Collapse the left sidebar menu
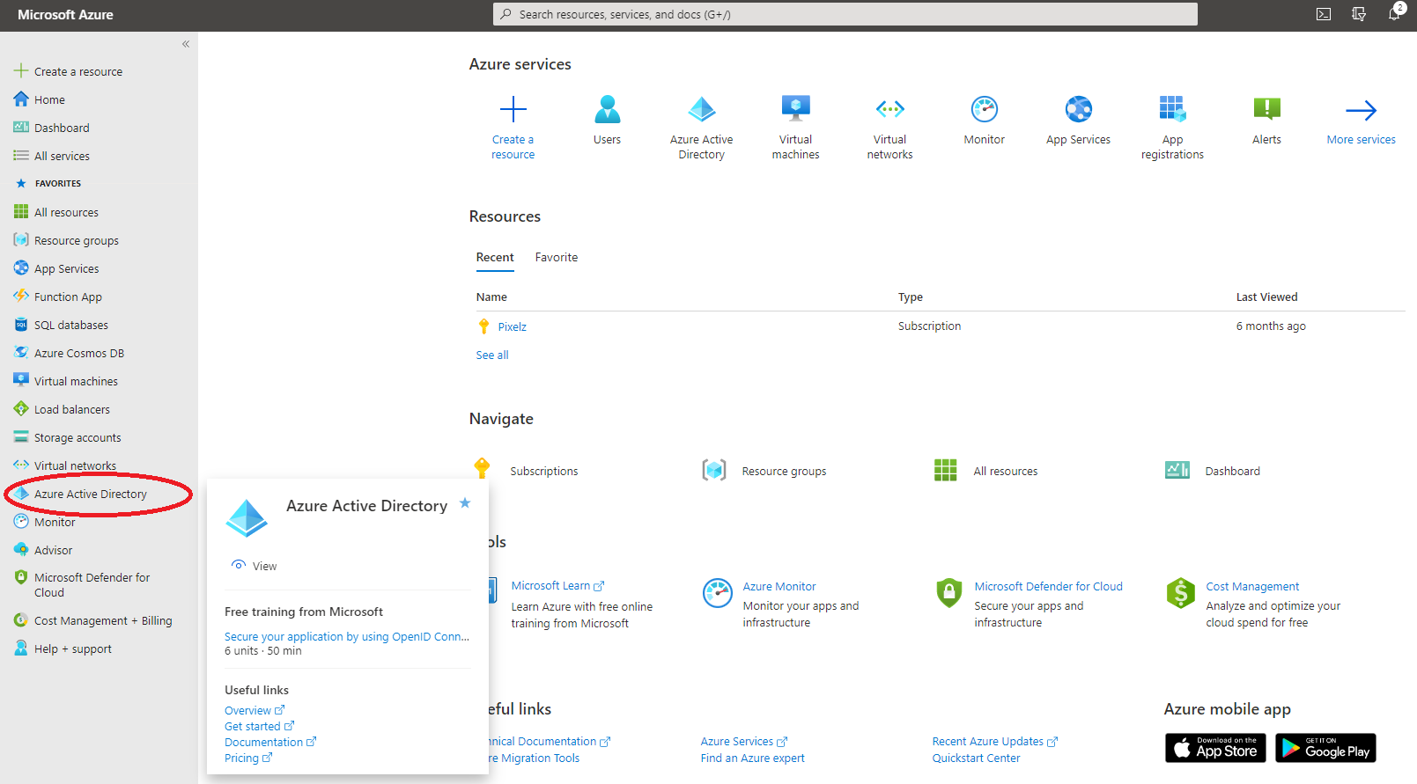The image size is (1417, 784). tap(186, 44)
